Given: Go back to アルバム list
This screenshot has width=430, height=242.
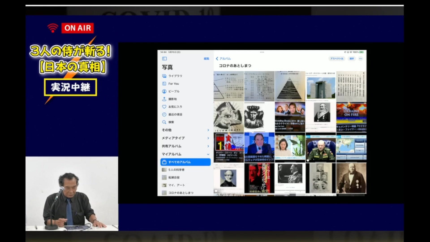Looking at the screenshot, I should pyautogui.click(x=223, y=58).
